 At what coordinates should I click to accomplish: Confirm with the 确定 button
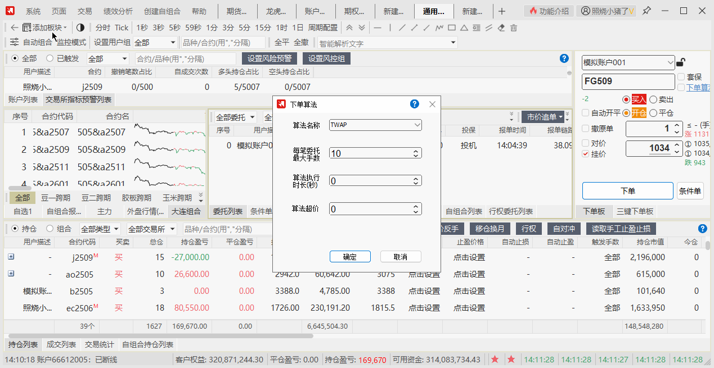pos(350,256)
